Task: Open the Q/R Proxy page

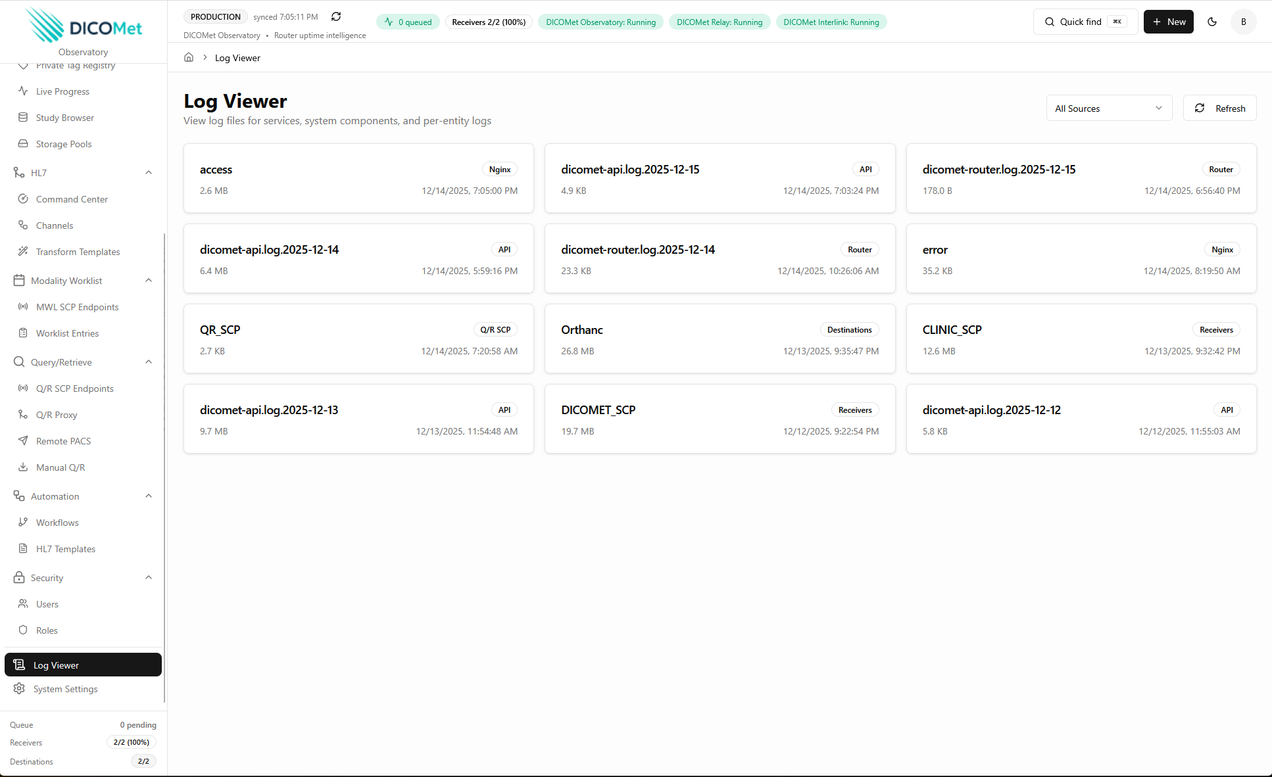Action: 57,414
